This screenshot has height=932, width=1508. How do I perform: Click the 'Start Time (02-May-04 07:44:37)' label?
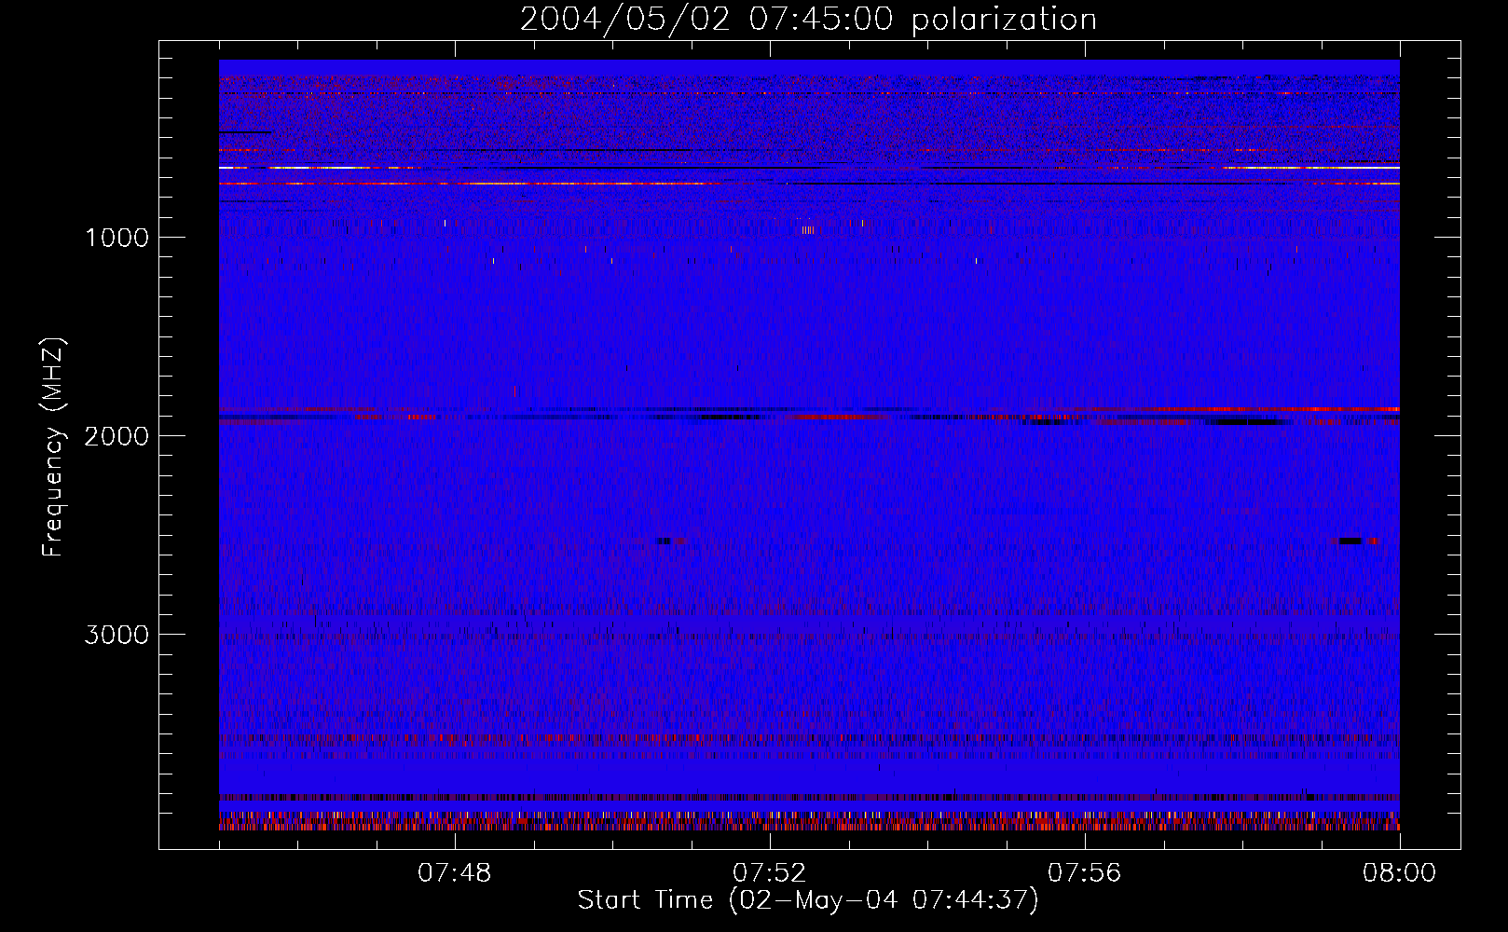[808, 900]
